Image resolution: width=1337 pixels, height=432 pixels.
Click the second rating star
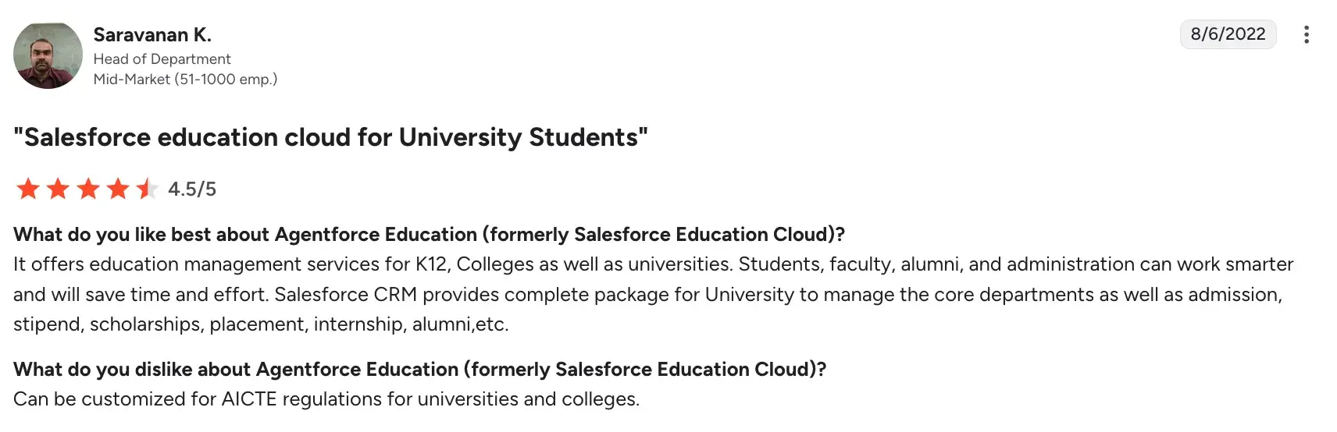[58, 189]
